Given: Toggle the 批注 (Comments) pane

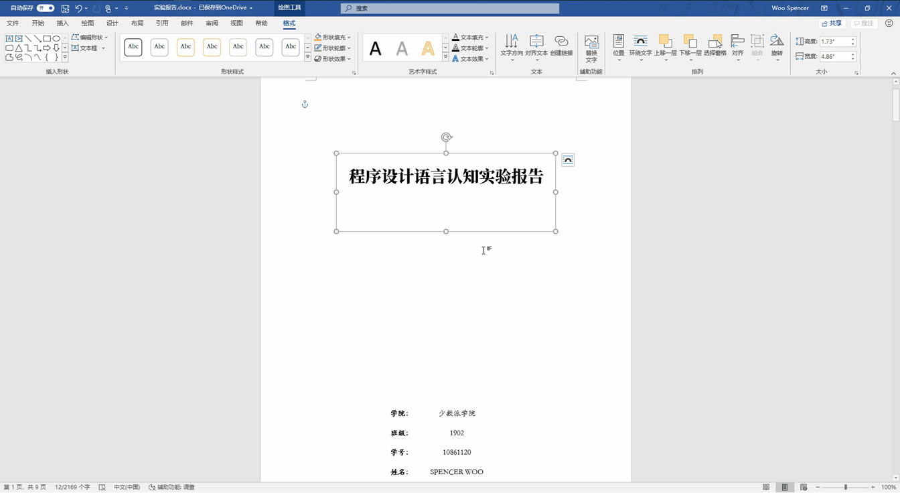Looking at the screenshot, I should (863, 22).
